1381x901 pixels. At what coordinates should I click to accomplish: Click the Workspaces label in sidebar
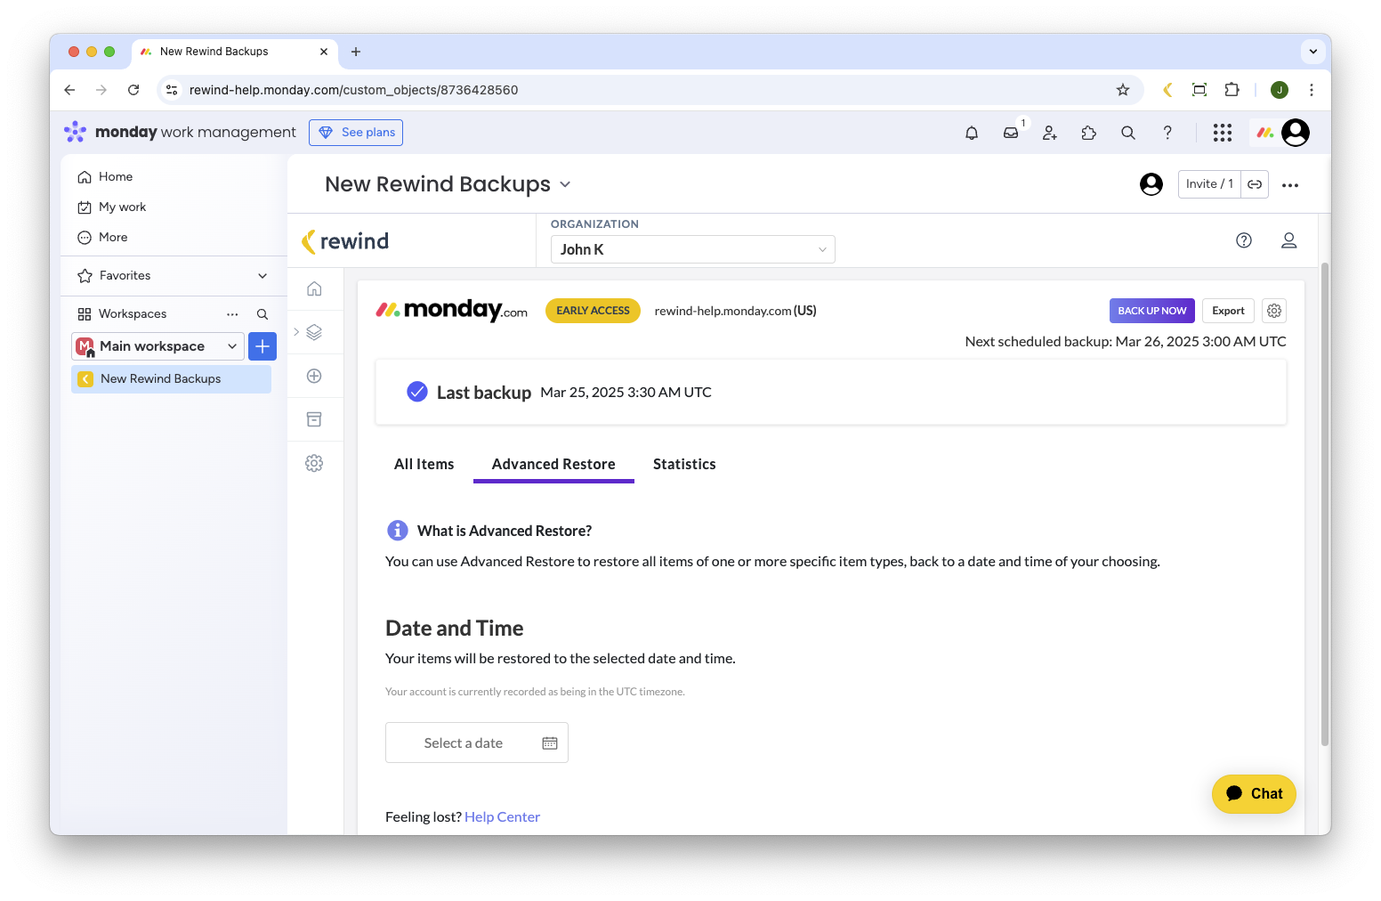pyautogui.click(x=133, y=314)
